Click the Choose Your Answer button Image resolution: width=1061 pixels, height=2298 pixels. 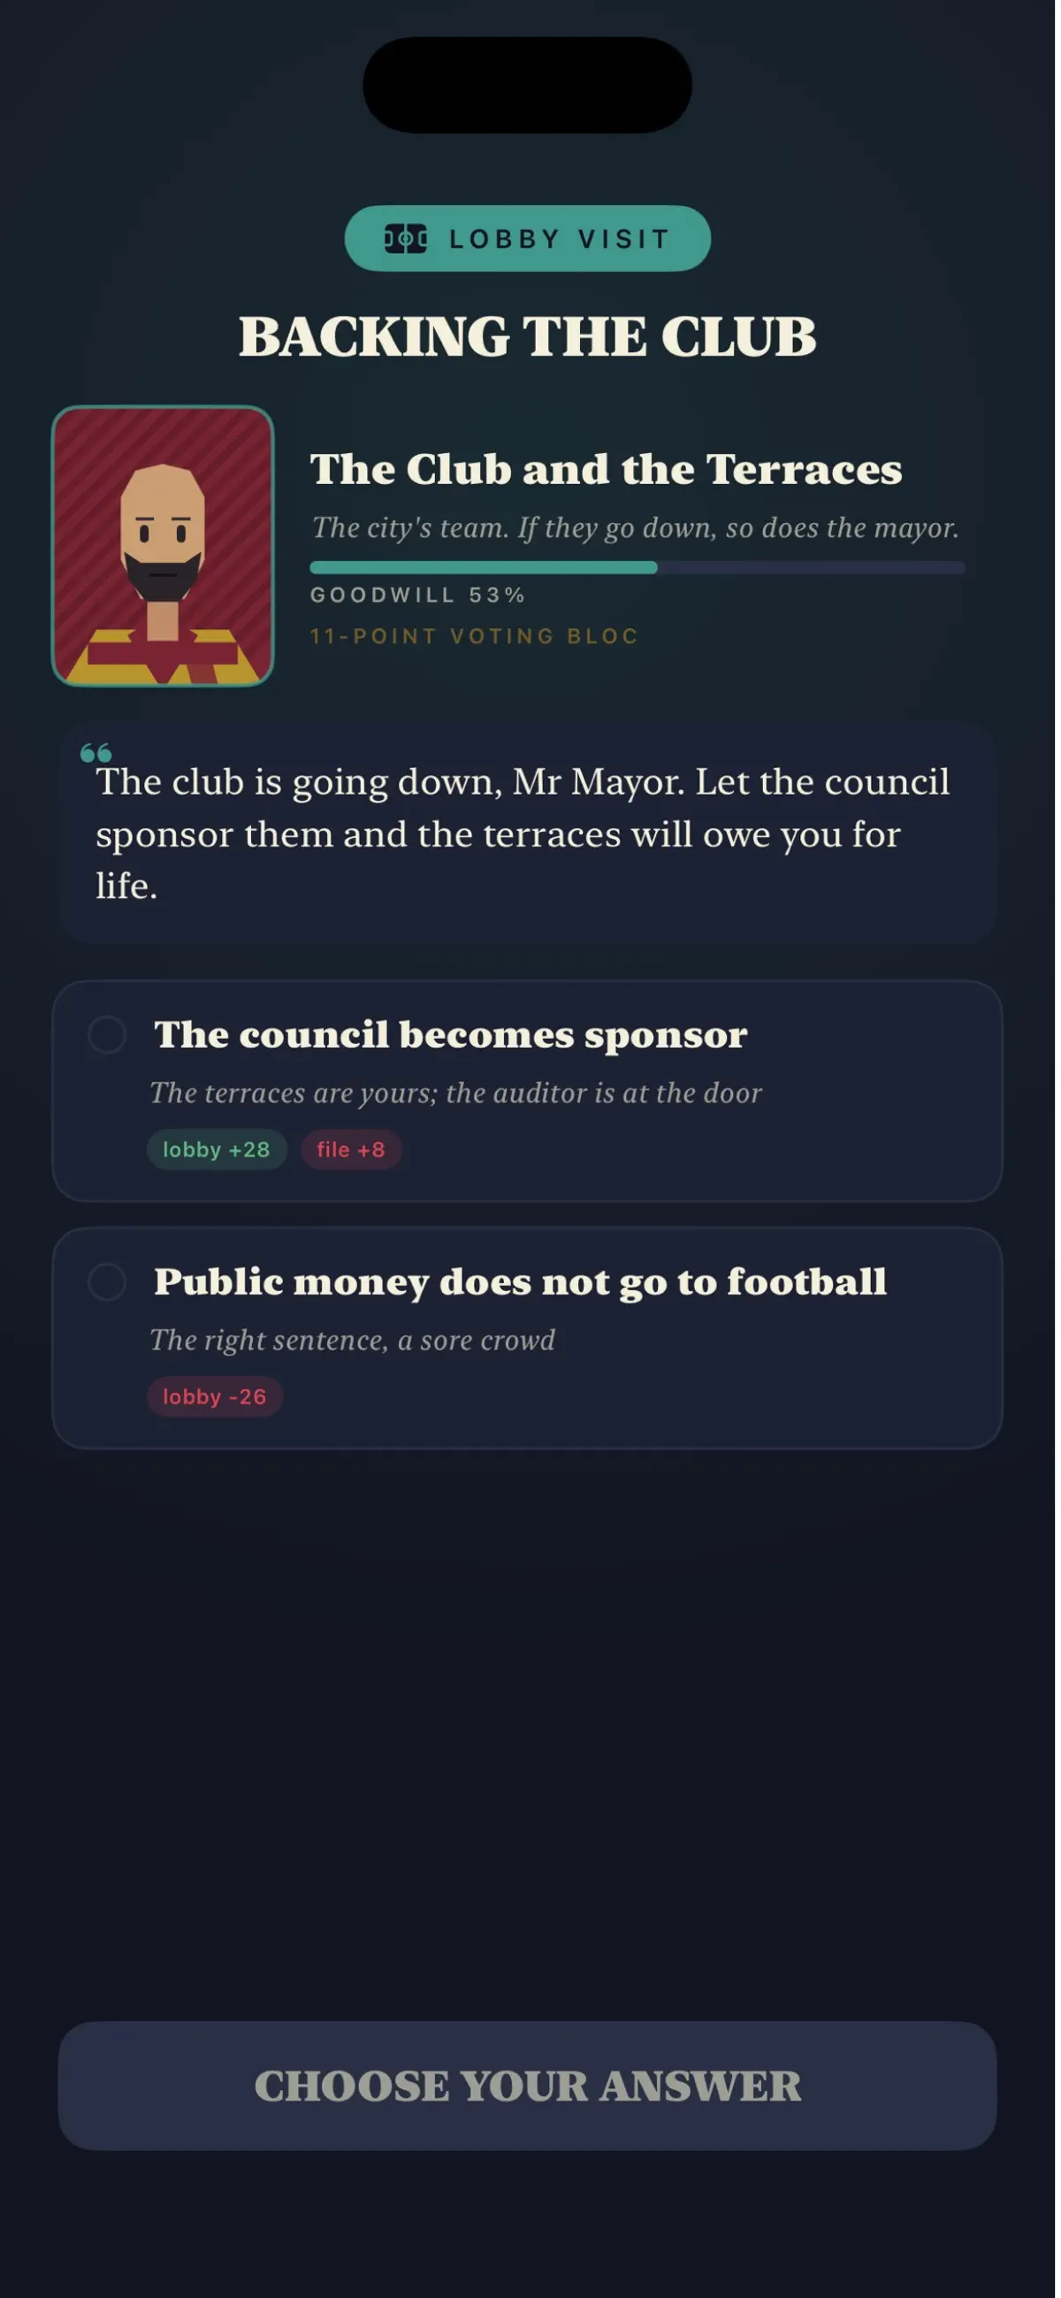click(528, 2087)
